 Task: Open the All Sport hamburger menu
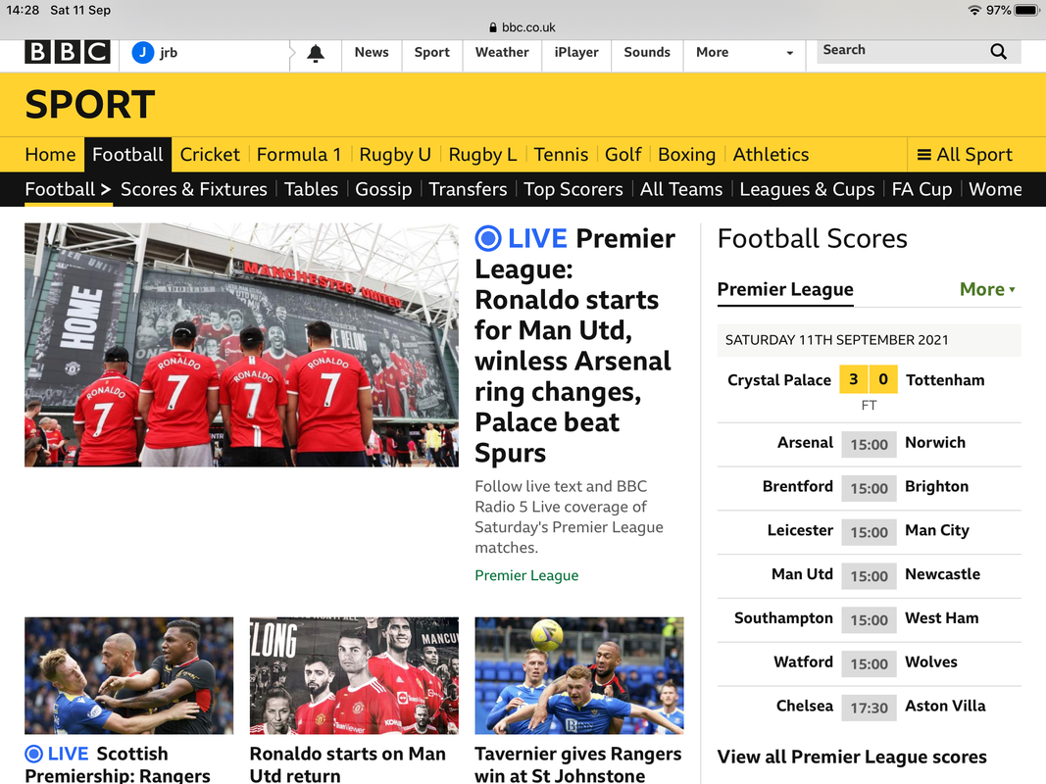click(x=965, y=155)
